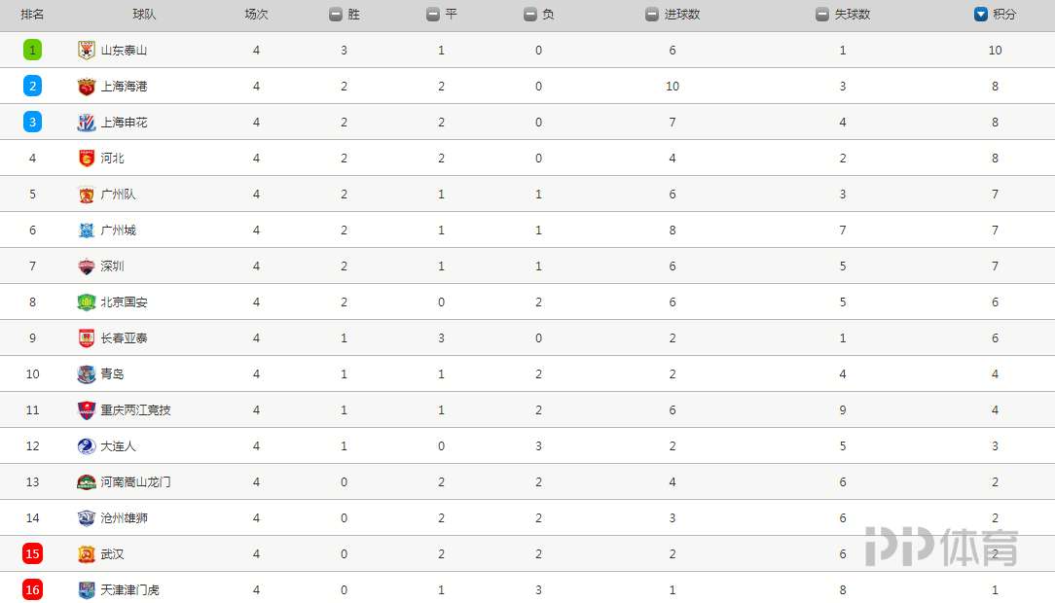Click the 河南嵩山龙门 team crest
This screenshot has width=1055, height=603.
(x=86, y=482)
